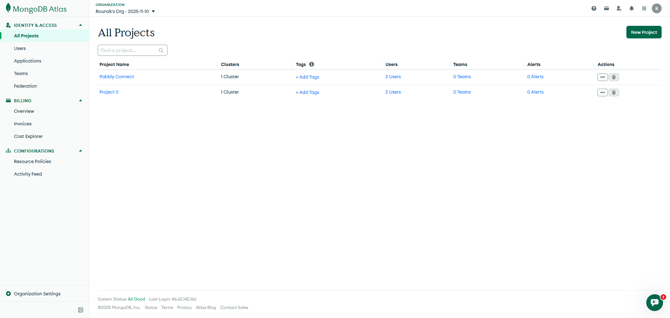Select All Projects in sidebar
670x318 pixels.
pos(45,36)
